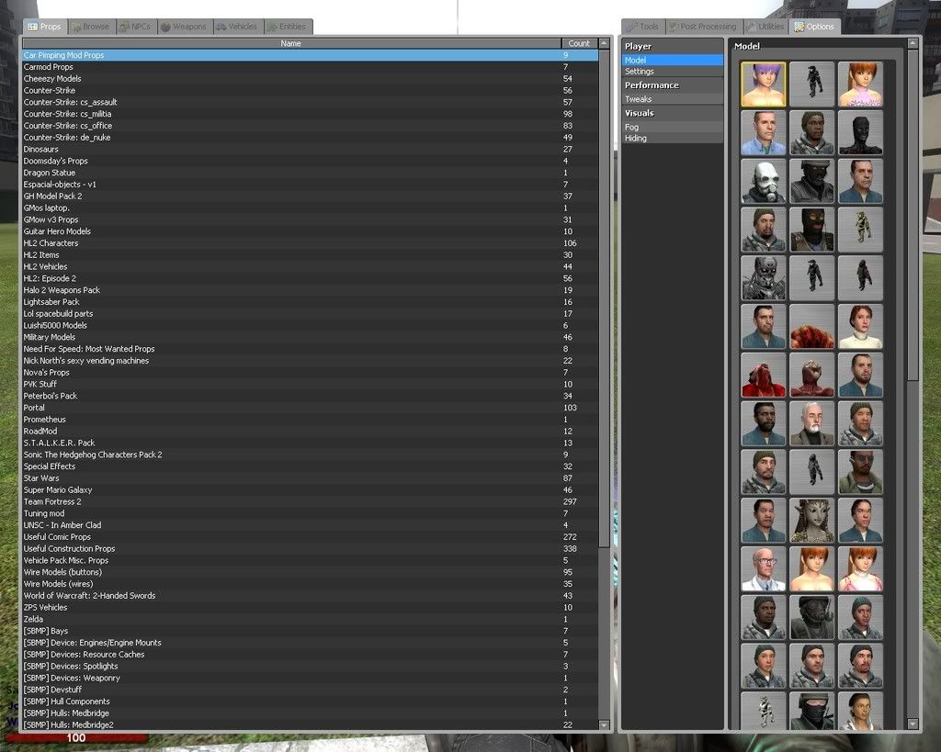The height and width of the screenshot is (752, 941).
Task: Select the purple-haired player model icon
Action: [x=764, y=84]
